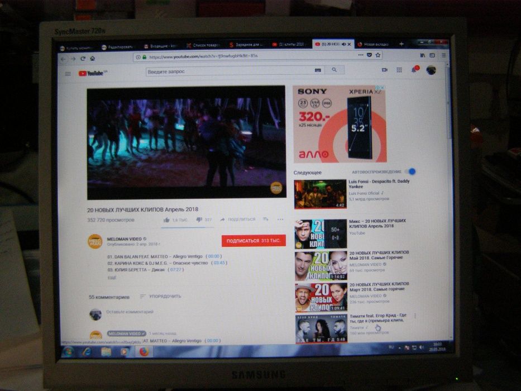Open the on-screen keyboard in search box
Image resolution: width=521 pixels, height=391 pixels.
(318, 70)
